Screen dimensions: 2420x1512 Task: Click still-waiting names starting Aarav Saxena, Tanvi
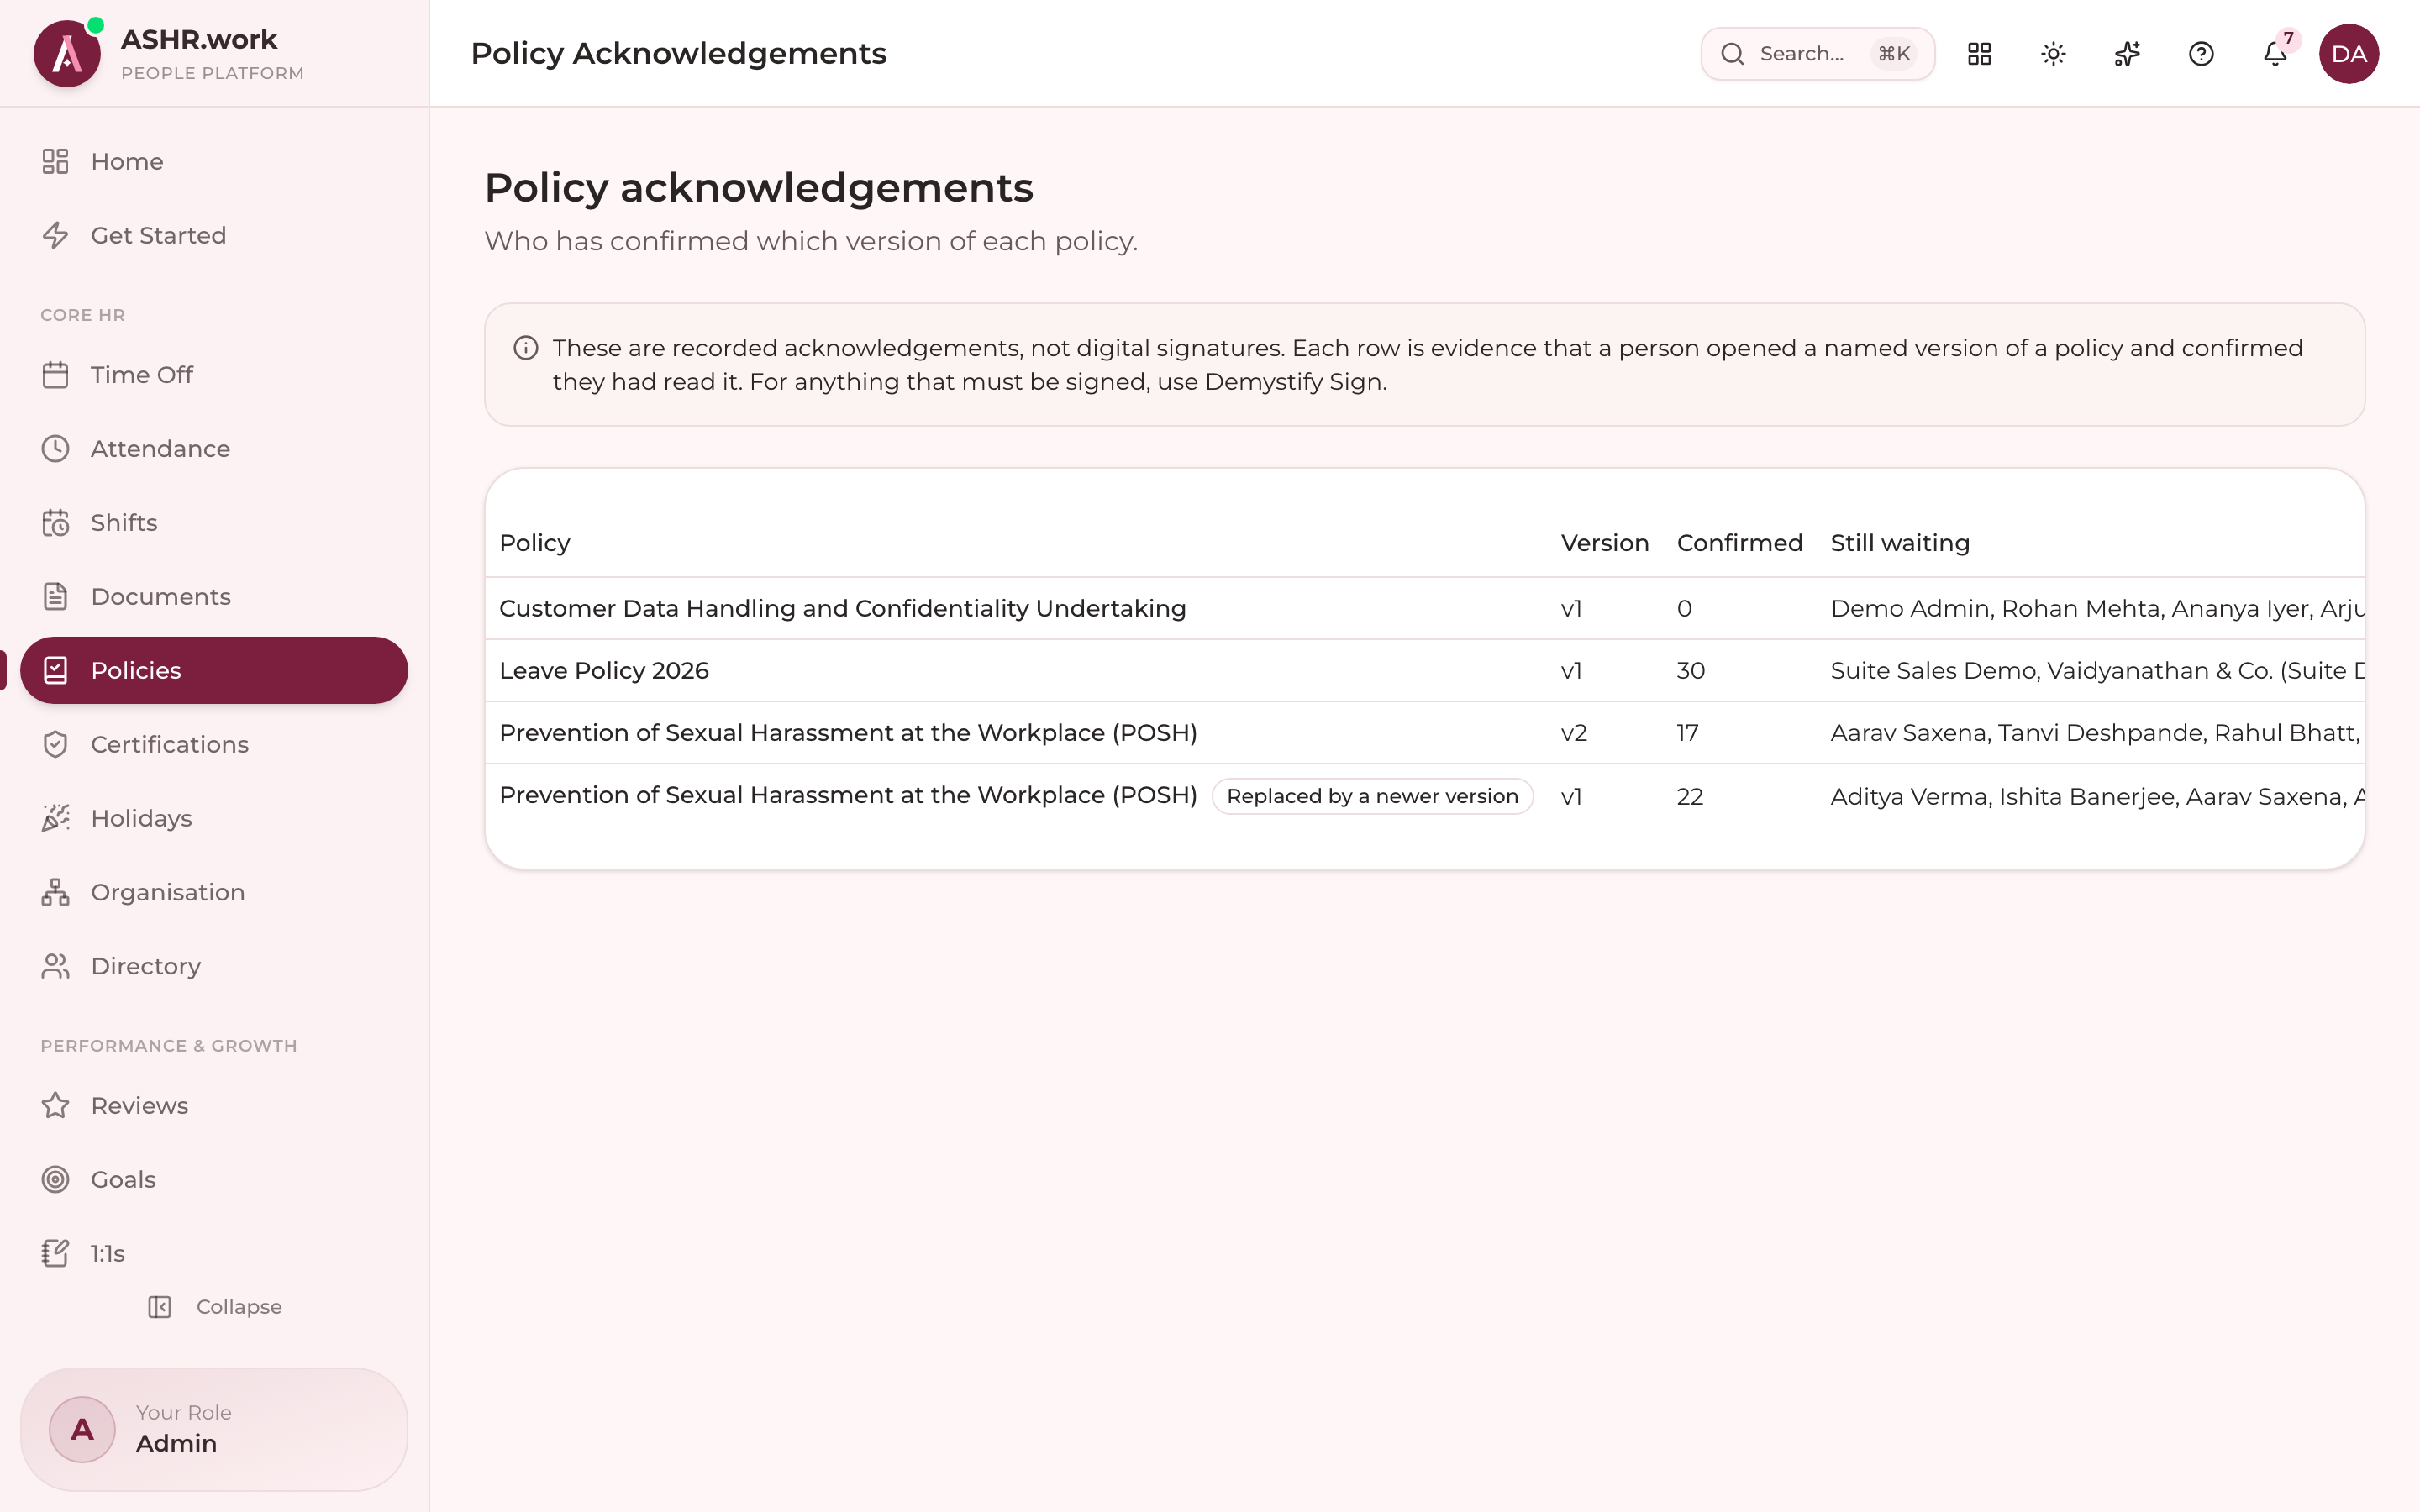point(2096,733)
